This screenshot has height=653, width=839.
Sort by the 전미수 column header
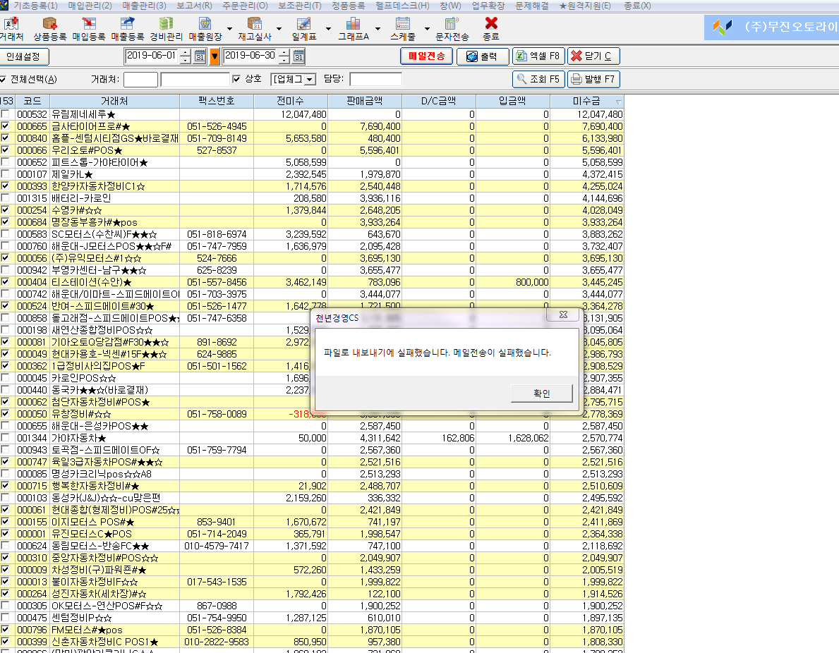[291, 101]
